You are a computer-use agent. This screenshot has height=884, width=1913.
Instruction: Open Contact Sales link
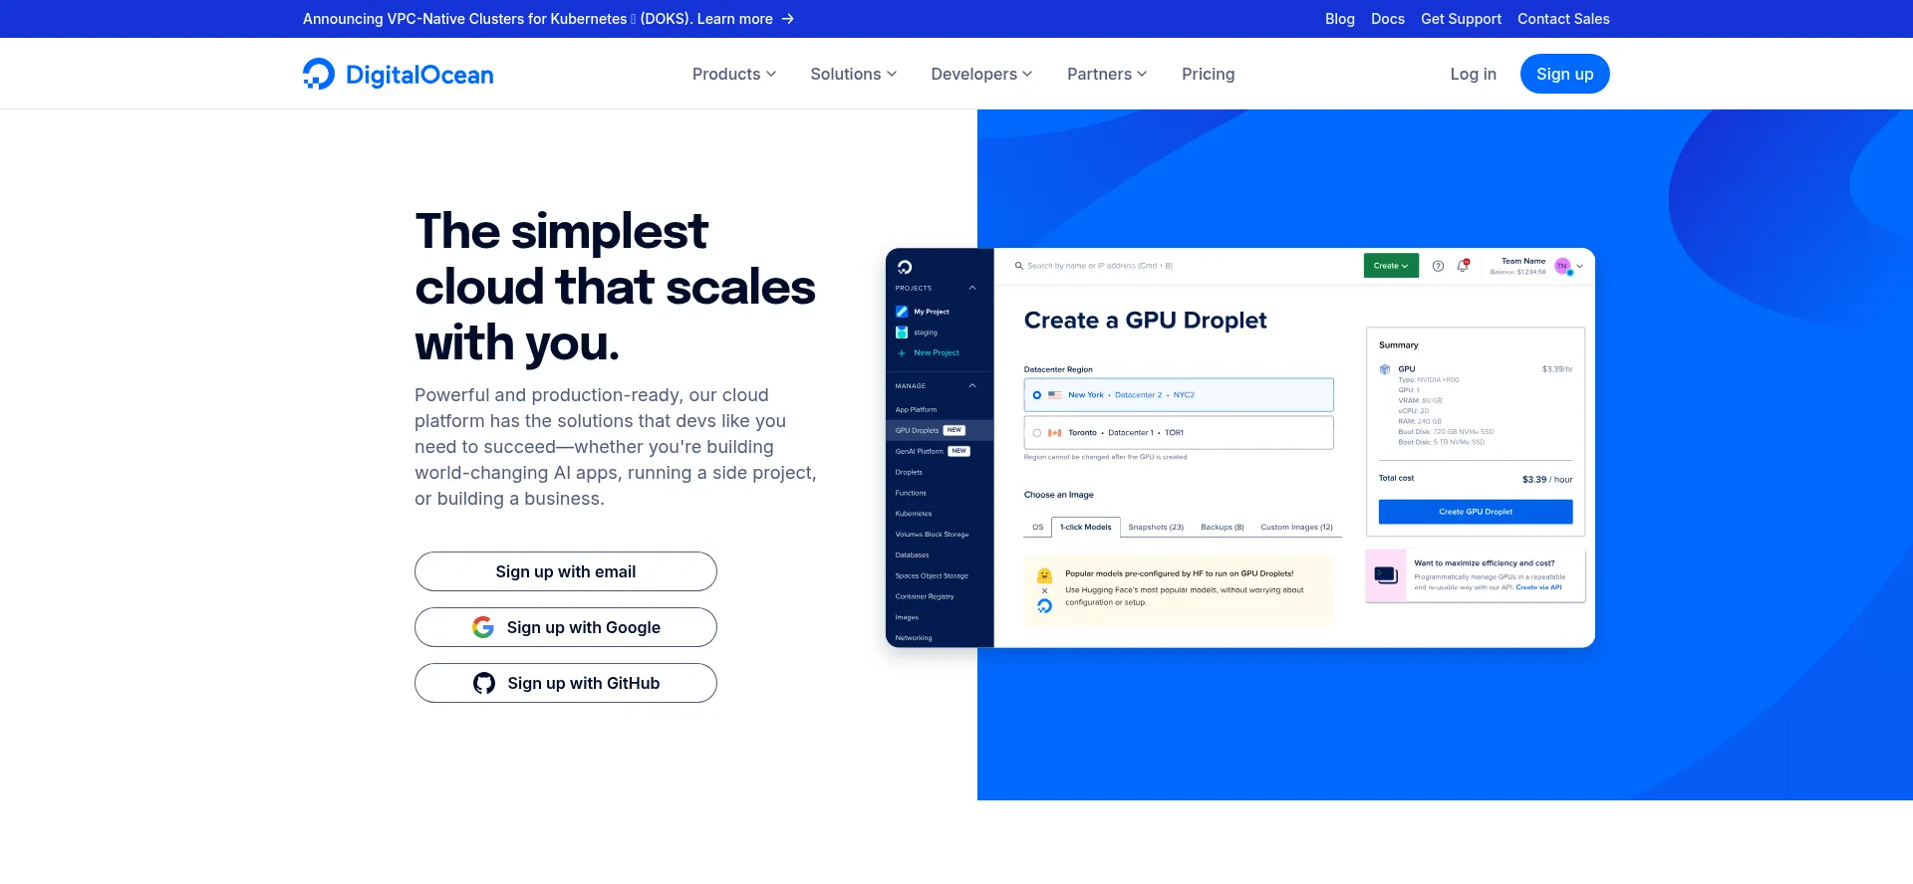click(x=1563, y=19)
